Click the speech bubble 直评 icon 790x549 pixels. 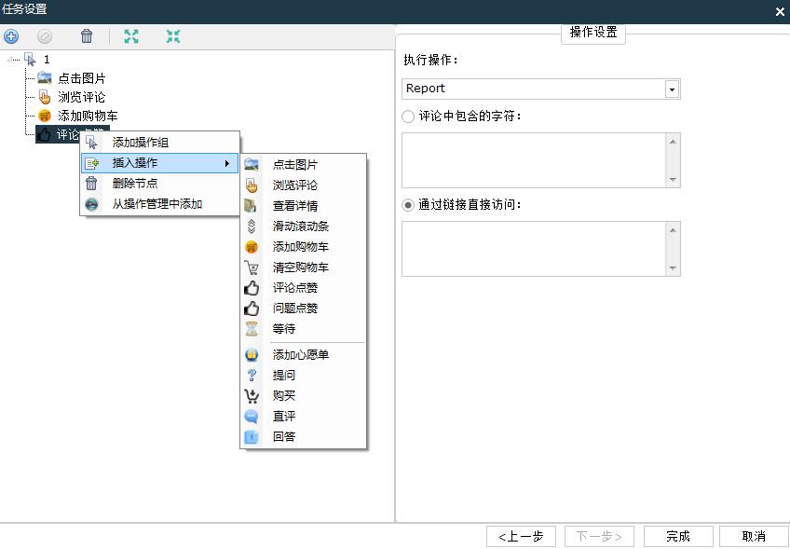pos(251,417)
